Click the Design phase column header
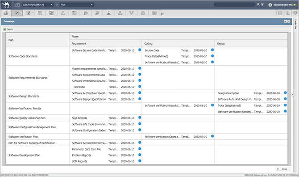The image size is (299, 177). pos(251,43)
